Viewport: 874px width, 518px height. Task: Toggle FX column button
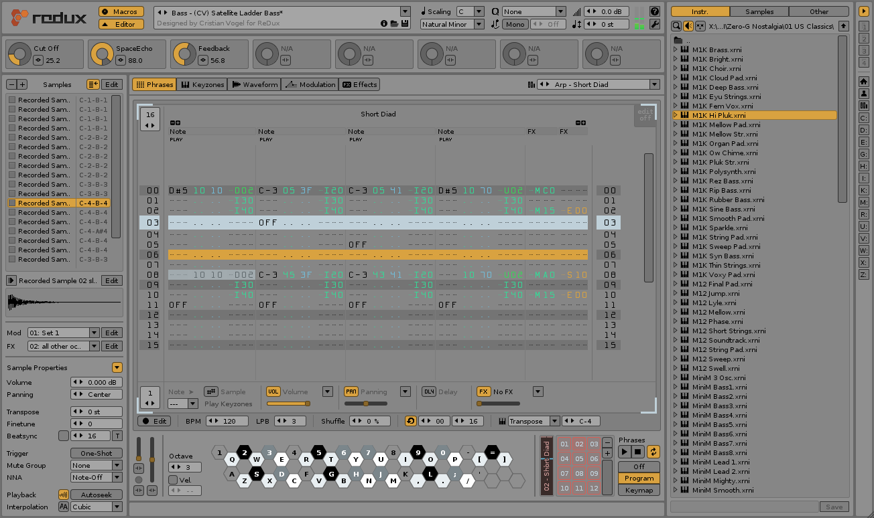pyautogui.click(x=483, y=392)
